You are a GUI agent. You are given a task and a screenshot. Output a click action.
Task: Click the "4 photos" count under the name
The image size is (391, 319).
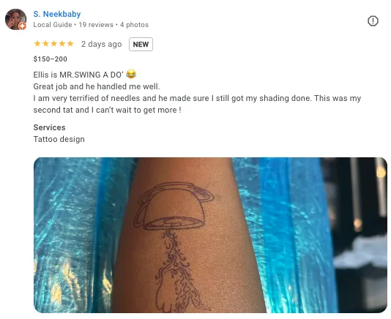click(134, 25)
